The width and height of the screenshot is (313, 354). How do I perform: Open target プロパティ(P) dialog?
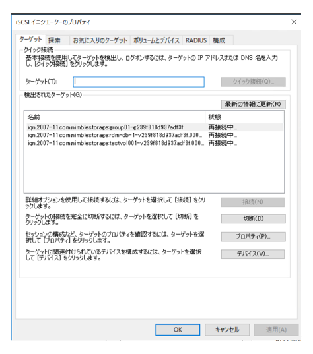(254, 237)
